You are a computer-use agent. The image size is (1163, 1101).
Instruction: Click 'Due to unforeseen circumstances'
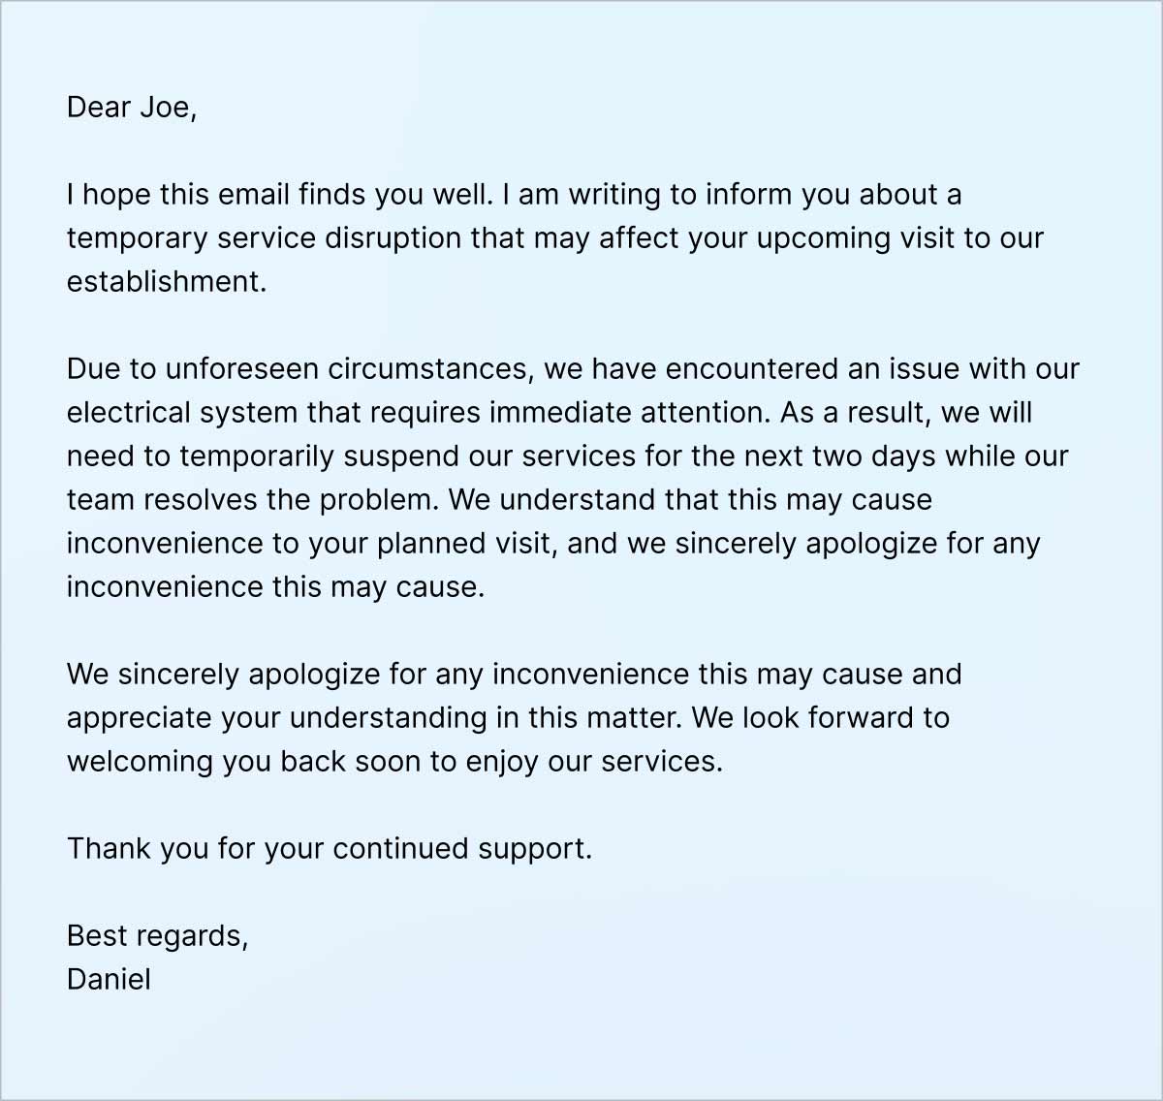[297, 369]
